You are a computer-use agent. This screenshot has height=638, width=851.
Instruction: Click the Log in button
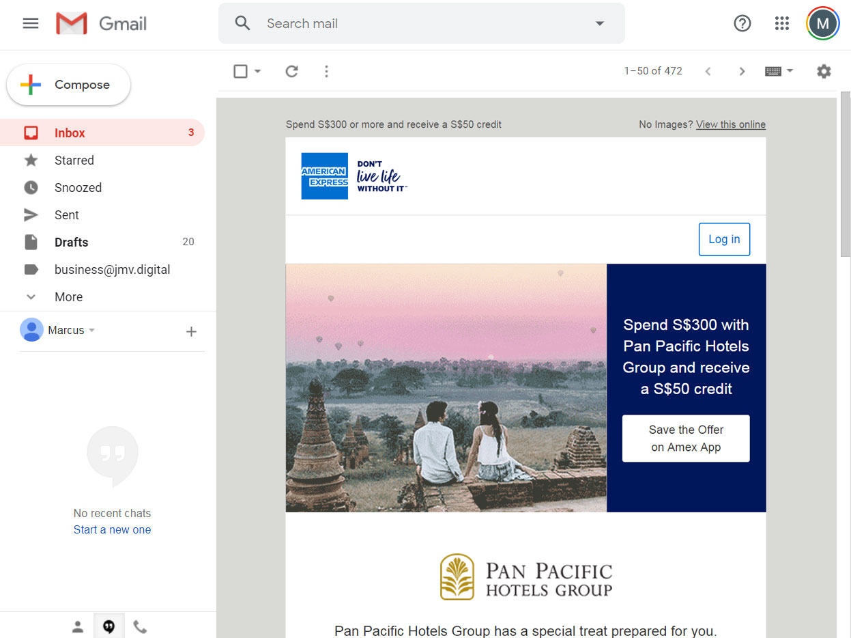(x=724, y=239)
